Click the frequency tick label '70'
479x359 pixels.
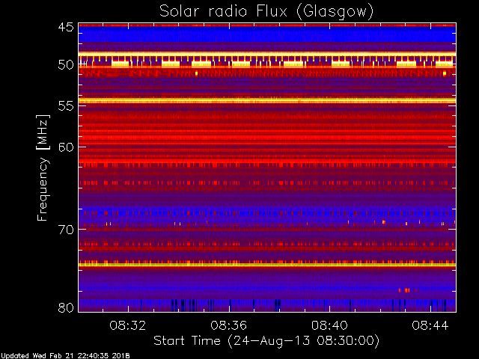[66, 230]
